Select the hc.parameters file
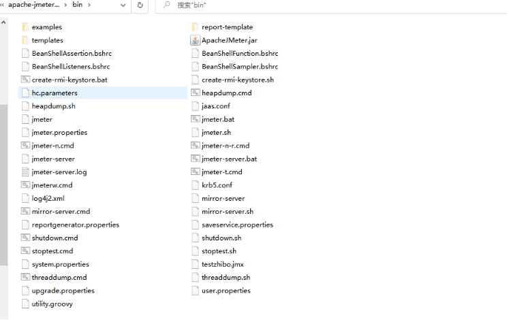509x320 pixels. click(x=103, y=93)
